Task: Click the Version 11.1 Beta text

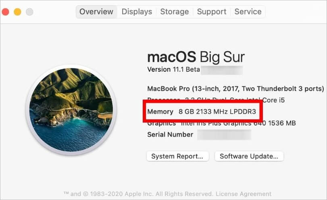Action: tap(173, 69)
